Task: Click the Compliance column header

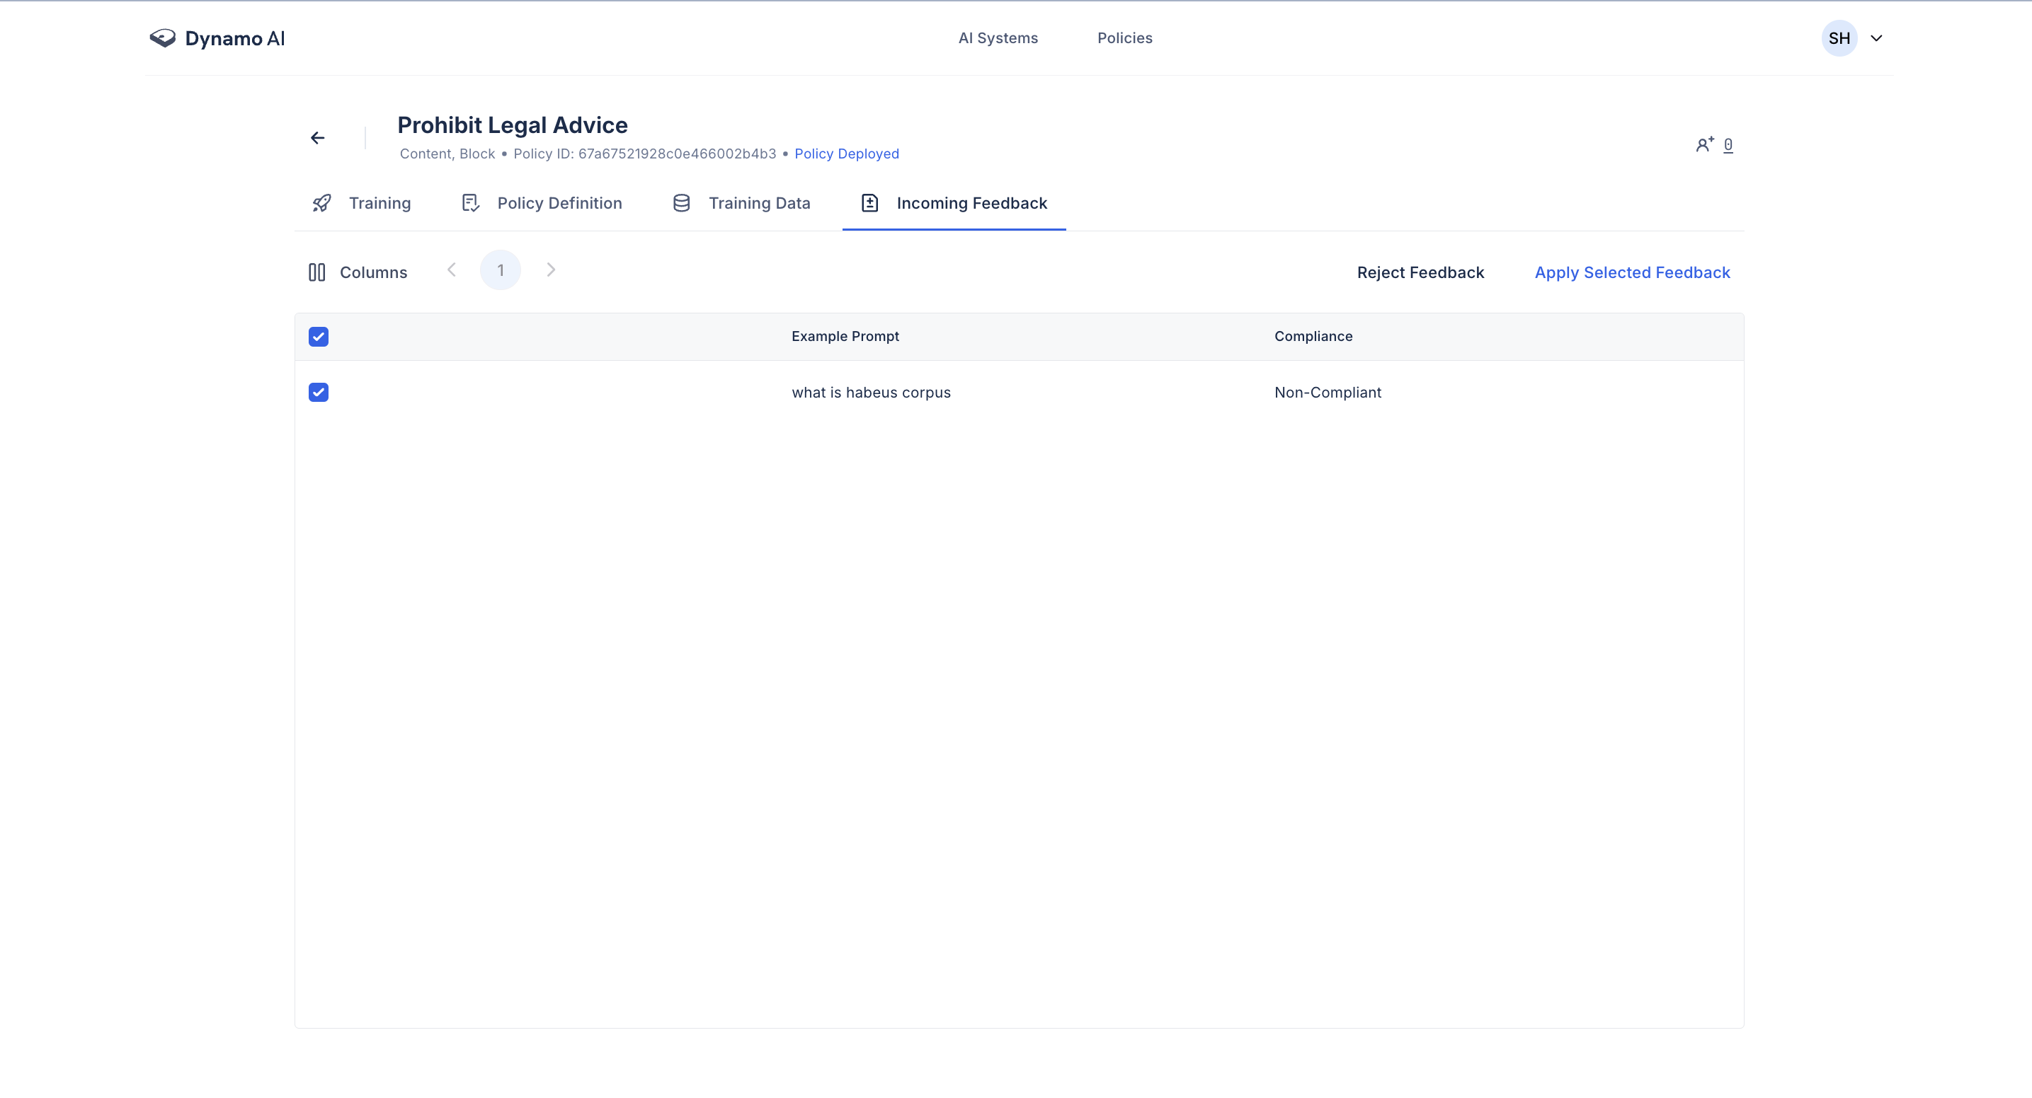Action: [x=1313, y=337]
